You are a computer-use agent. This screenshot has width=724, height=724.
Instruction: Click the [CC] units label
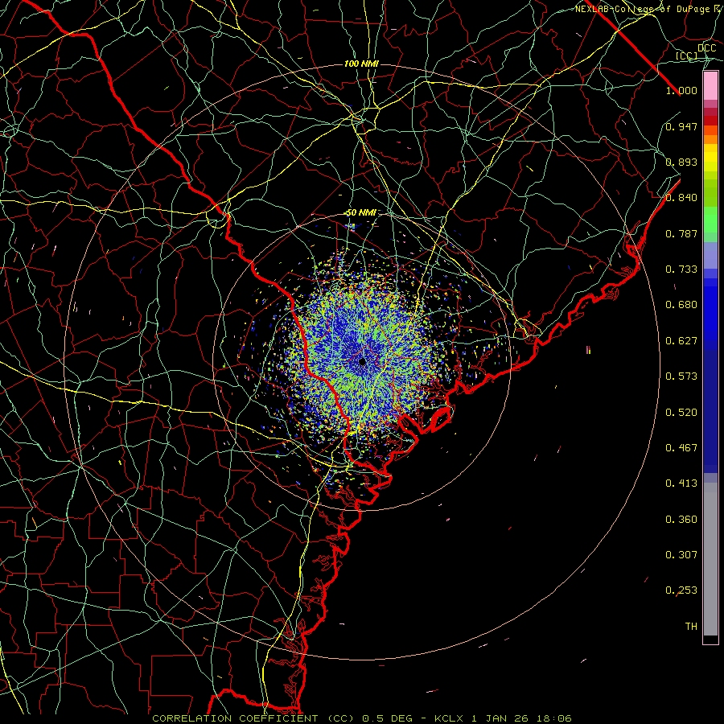pos(686,56)
